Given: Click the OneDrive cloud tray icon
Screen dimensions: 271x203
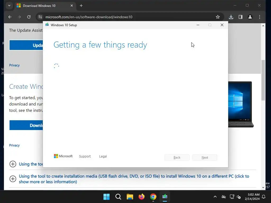Looking at the screenshot, I should [x=224, y=197].
